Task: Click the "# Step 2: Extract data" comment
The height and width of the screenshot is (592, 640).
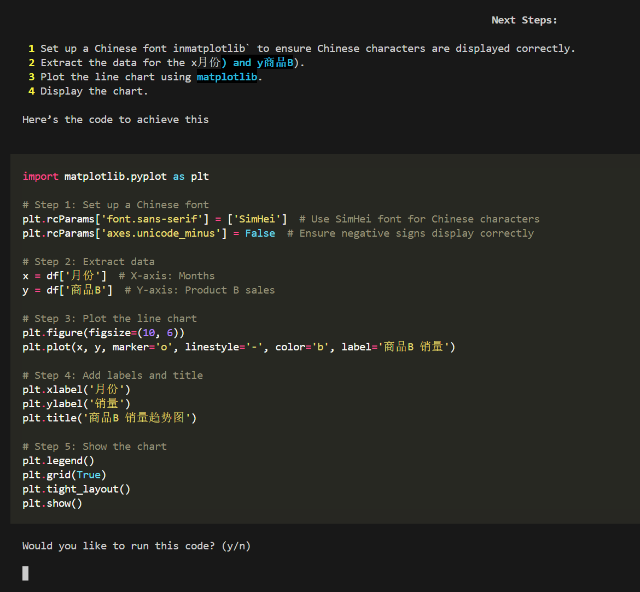Action: point(89,261)
